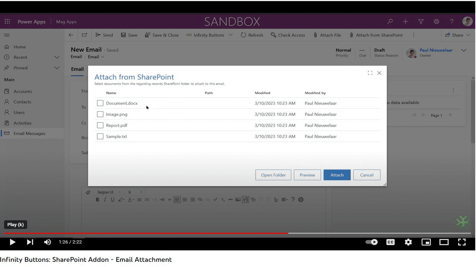Open the command bar overflow menu
The width and height of the screenshot is (476, 267).
pyautogui.click(x=414, y=35)
